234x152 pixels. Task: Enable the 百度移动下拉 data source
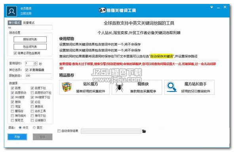(x=32, y=93)
